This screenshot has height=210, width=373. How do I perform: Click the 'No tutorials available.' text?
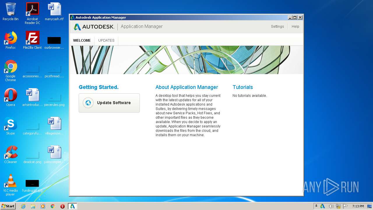pyautogui.click(x=250, y=96)
